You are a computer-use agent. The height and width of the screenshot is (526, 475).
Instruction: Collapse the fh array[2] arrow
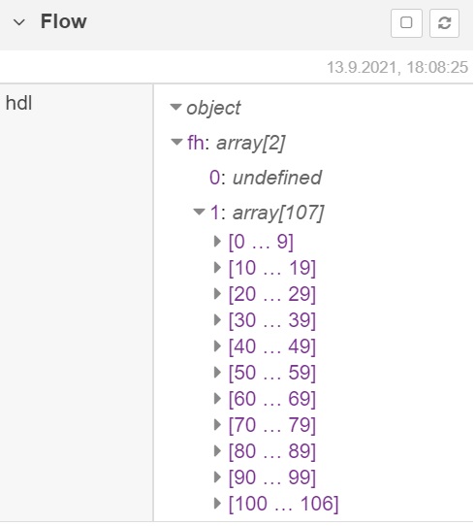tap(176, 142)
